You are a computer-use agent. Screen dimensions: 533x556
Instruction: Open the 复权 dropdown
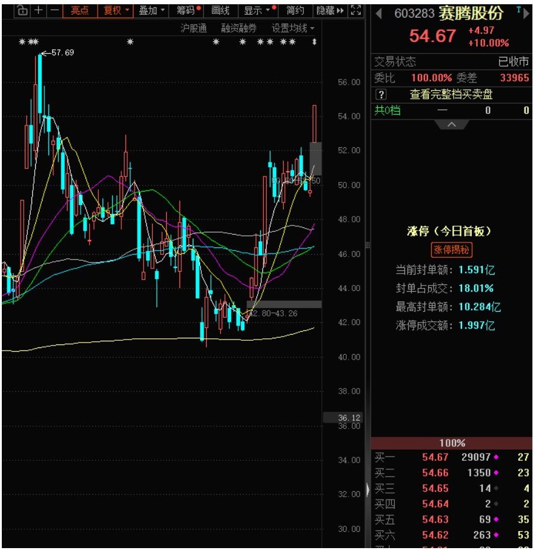(116, 10)
